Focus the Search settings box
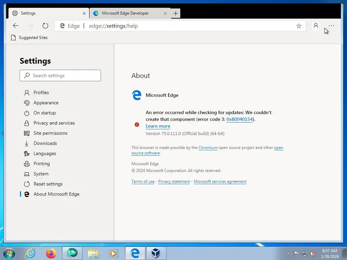 [60, 75]
